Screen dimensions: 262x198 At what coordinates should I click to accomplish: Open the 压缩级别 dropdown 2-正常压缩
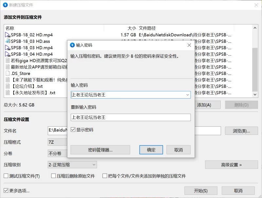click(72, 165)
